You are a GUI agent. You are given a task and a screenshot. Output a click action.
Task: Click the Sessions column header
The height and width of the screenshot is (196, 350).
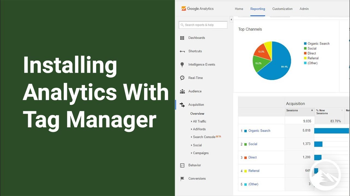292,110
